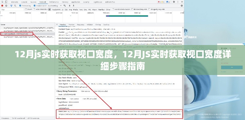Click the import HAR upload arrow
This screenshot has width=245, height=120.
(69, 6)
